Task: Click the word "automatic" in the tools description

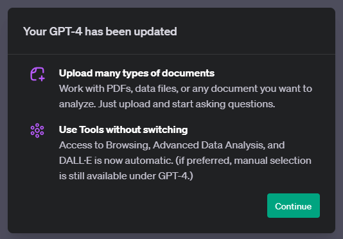Action: tap(149, 161)
